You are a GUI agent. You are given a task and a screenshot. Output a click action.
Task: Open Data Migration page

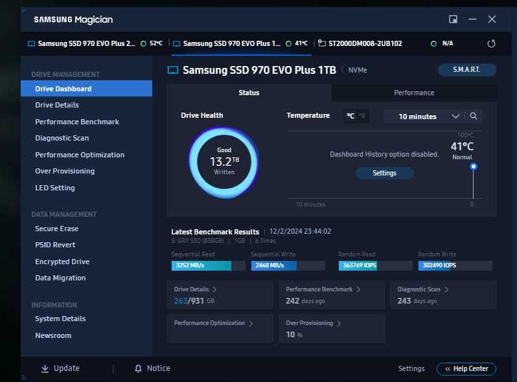86,278
